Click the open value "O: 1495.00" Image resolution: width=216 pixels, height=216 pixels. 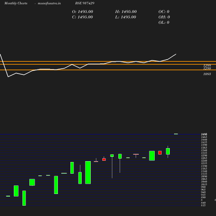[83, 12]
